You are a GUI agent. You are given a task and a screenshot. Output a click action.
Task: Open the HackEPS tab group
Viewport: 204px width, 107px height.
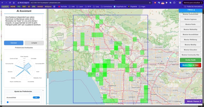5,7
